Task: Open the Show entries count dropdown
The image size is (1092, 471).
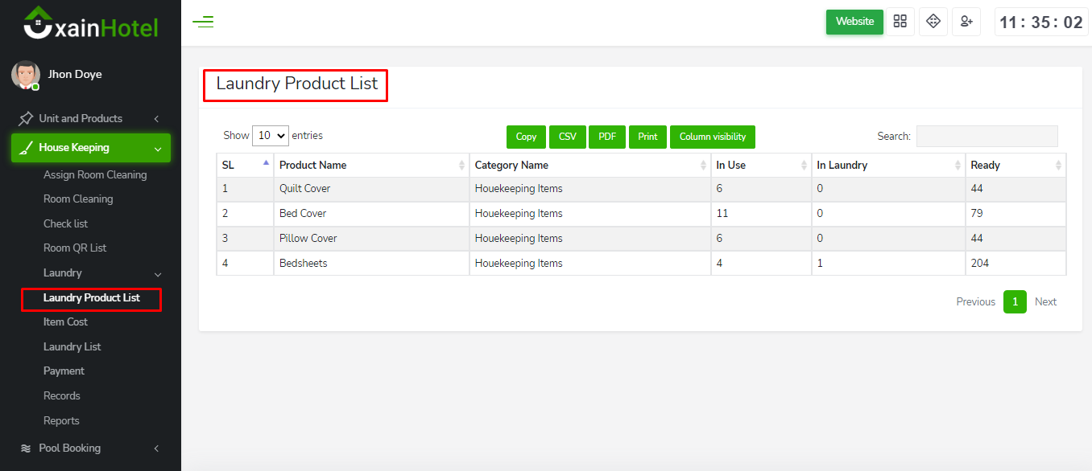Action: pyautogui.click(x=270, y=136)
